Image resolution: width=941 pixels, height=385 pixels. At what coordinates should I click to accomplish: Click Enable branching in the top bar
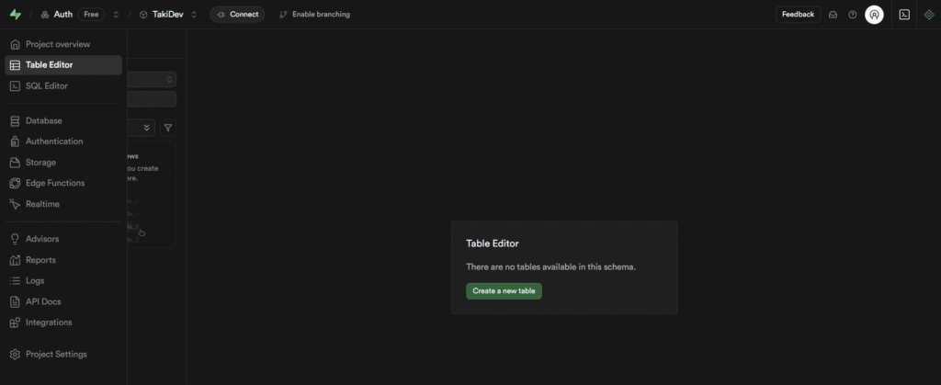tap(314, 15)
